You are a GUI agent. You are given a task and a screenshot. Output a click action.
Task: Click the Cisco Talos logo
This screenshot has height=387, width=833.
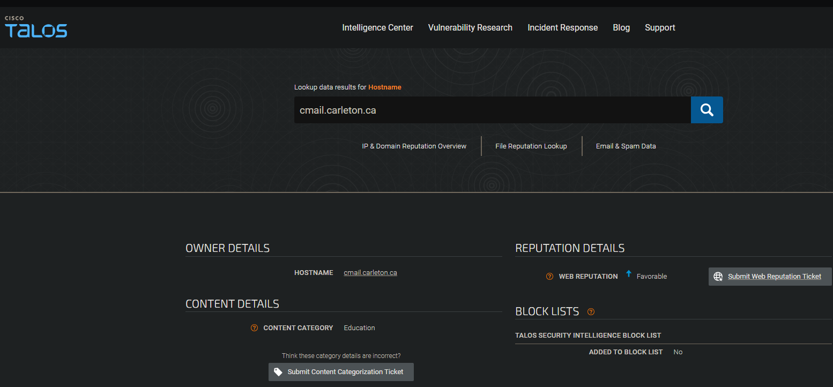[x=36, y=27]
